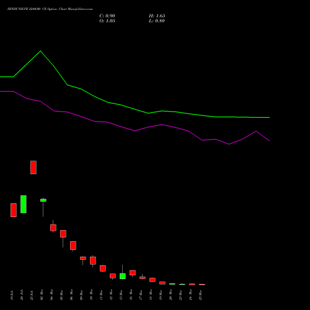The width and height of the screenshot is (310, 310).
Task: Click the 02 Mar date label
Action: pyautogui.click(x=42, y=295)
